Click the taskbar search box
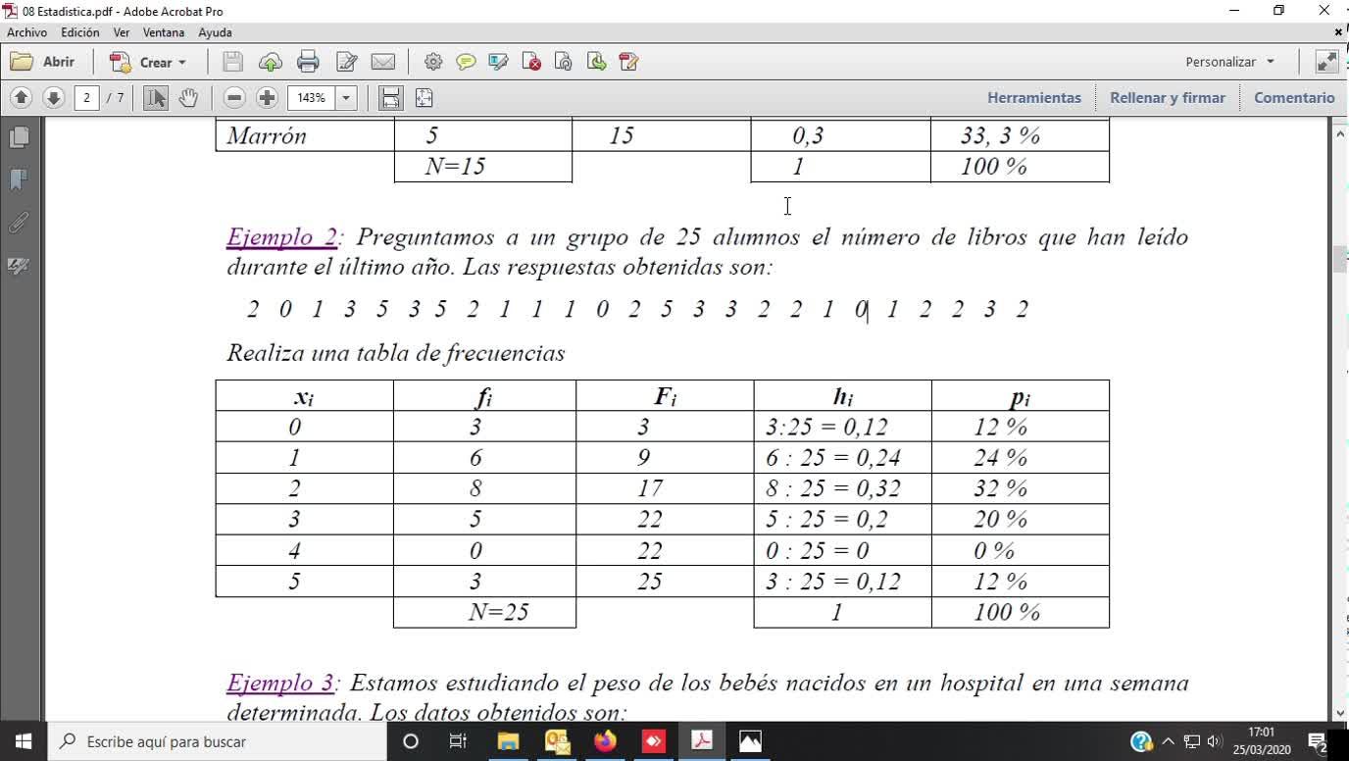1349x761 pixels. (x=217, y=741)
